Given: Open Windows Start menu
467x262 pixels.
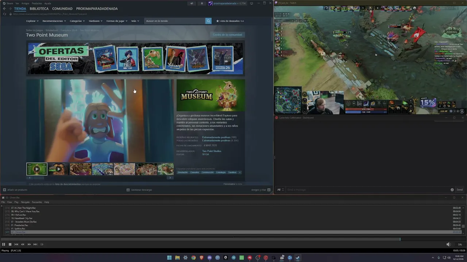Looking at the screenshot, I should [x=169, y=258].
